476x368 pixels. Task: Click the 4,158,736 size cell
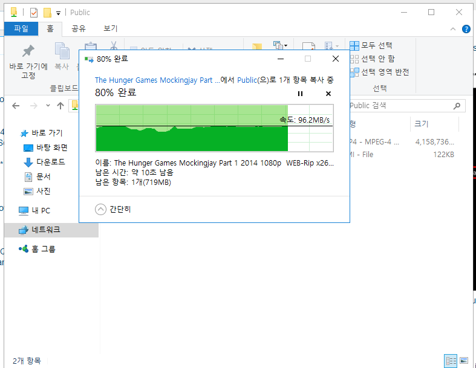pos(434,141)
